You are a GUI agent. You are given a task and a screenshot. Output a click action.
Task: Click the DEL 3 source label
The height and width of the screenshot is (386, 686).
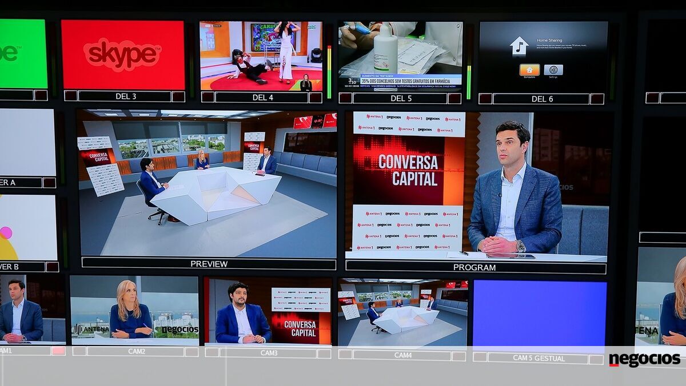(x=125, y=96)
